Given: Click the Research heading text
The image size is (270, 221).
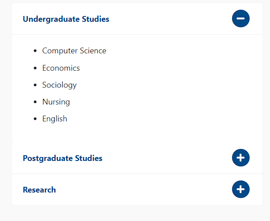Looking at the screenshot, I should tap(39, 190).
